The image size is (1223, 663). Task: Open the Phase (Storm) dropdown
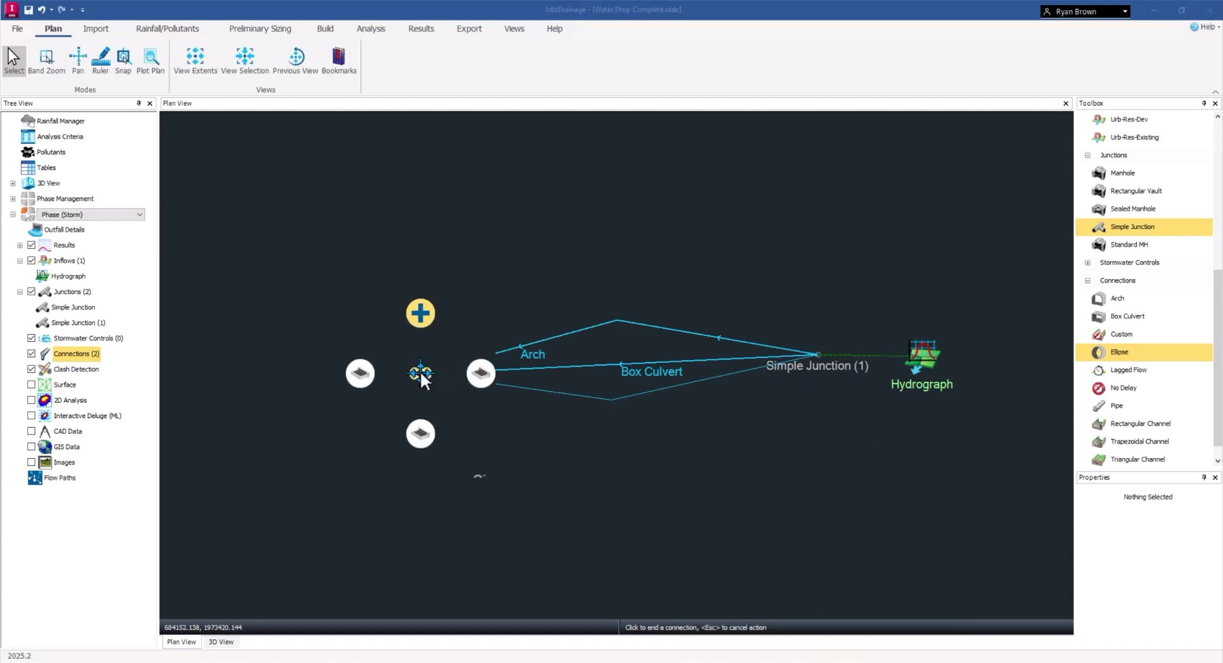139,215
